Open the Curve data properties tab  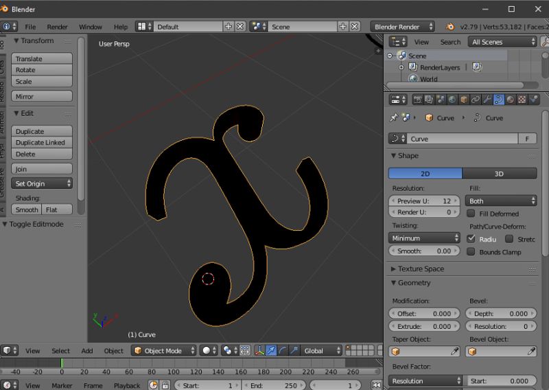click(x=498, y=100)
